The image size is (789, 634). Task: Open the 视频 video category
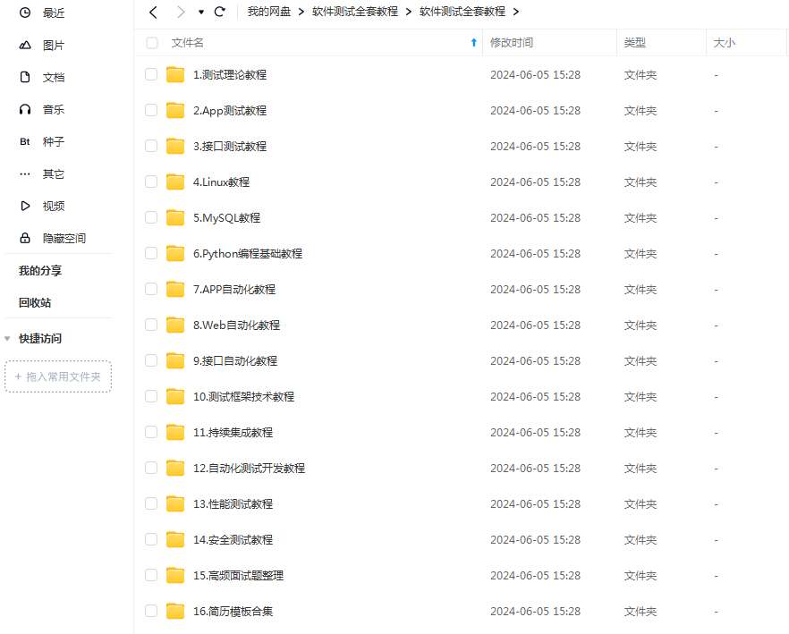[x=42, y=206]
